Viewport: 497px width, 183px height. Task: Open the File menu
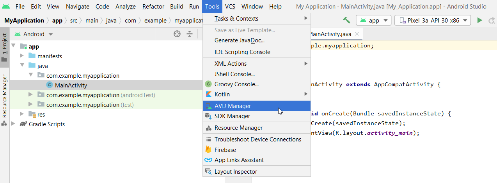point(20,7)
